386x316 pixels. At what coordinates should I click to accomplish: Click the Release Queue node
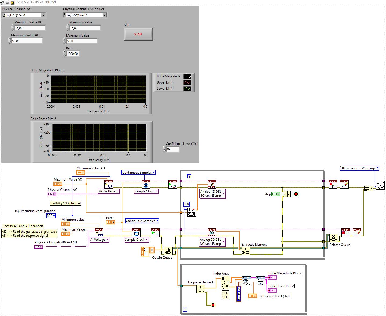pos(334,238)
